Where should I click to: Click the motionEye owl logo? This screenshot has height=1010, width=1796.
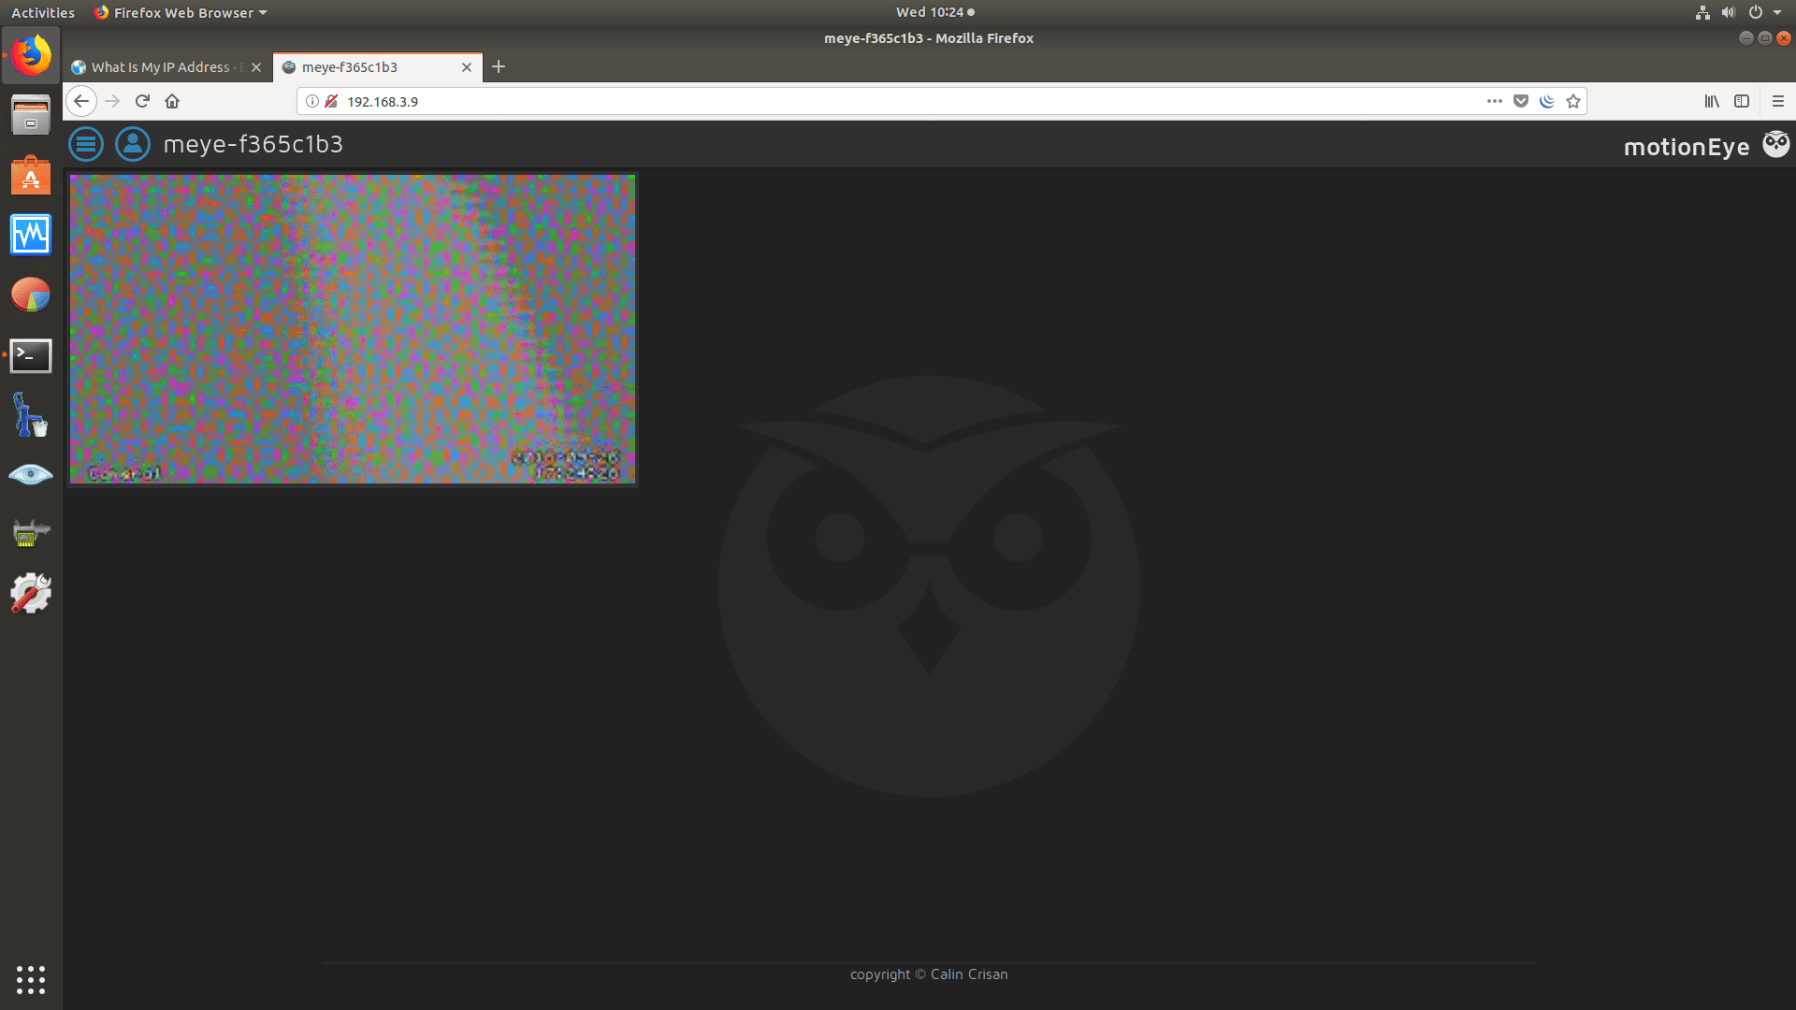click(x=1775, y=143)
